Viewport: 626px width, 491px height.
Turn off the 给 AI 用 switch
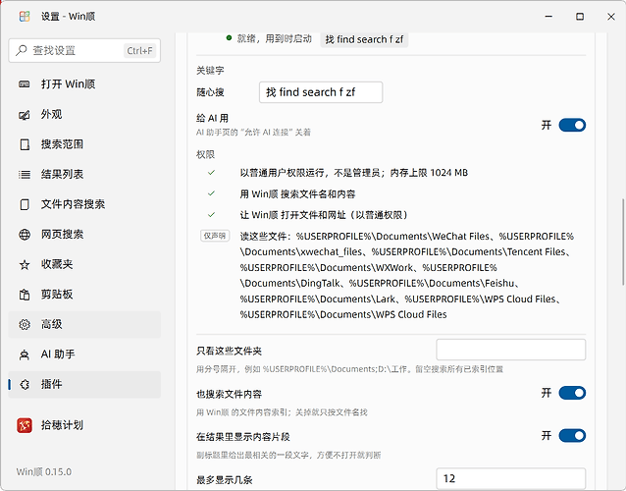tap(572, 125)
